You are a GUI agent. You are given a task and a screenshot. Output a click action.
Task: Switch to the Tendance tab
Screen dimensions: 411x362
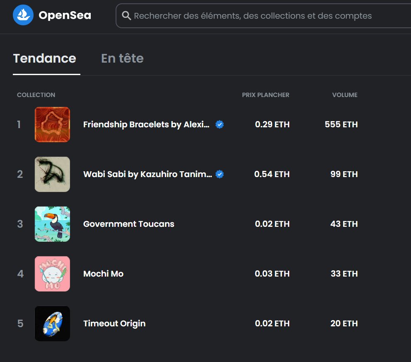pyautogui.click(x=45, y=58)
